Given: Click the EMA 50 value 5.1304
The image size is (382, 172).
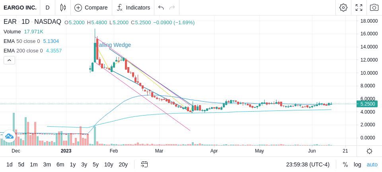Looking at the screenshot, I should 51,41.
